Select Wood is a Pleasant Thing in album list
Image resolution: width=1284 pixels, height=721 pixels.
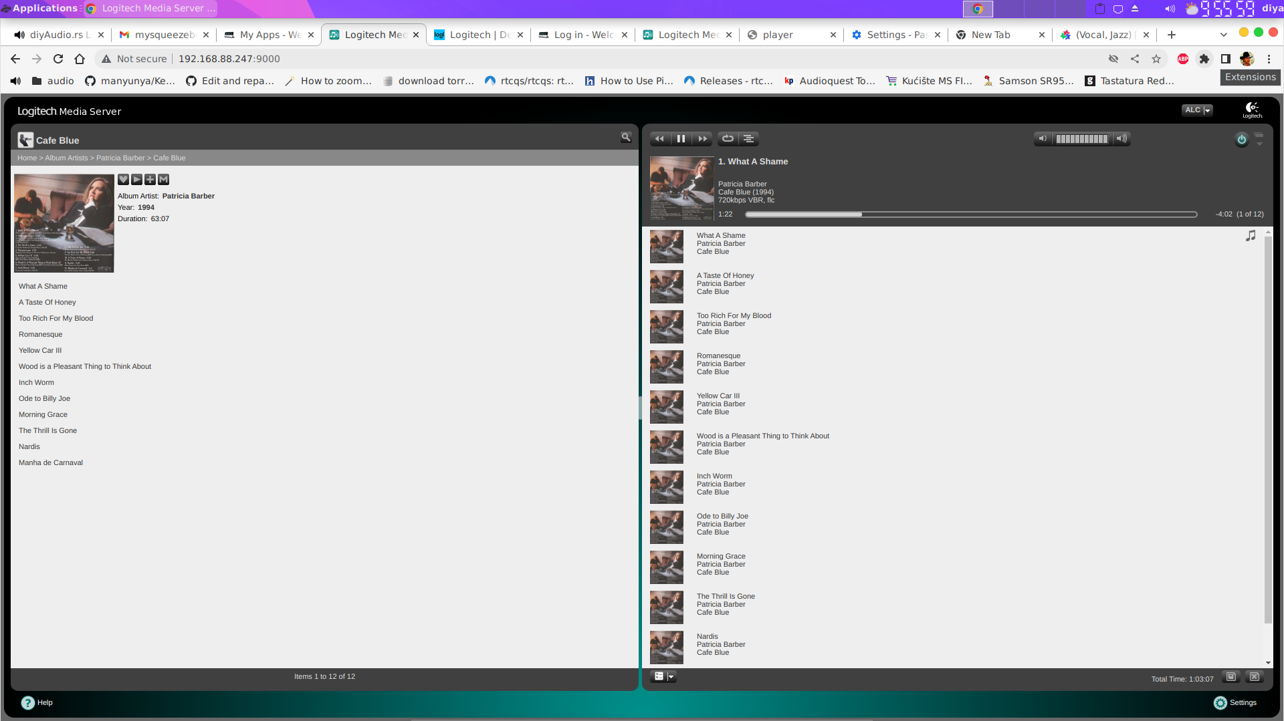coord(85,367)
